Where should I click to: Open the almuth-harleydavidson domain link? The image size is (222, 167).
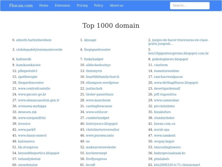34,40
